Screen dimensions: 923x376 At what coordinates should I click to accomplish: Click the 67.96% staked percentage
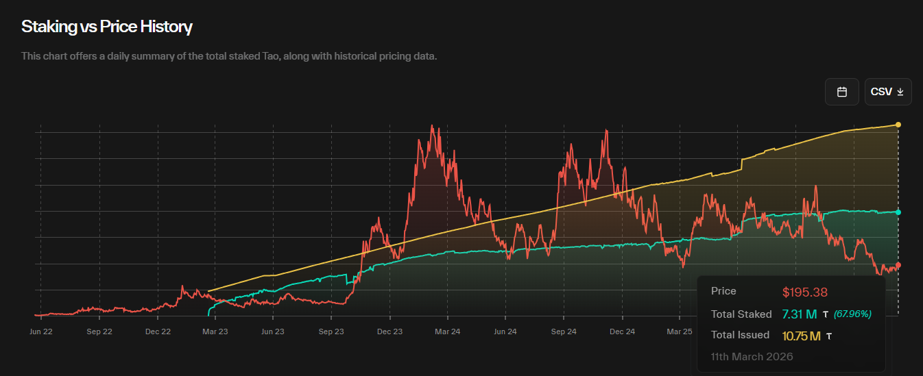pos(852,314)
